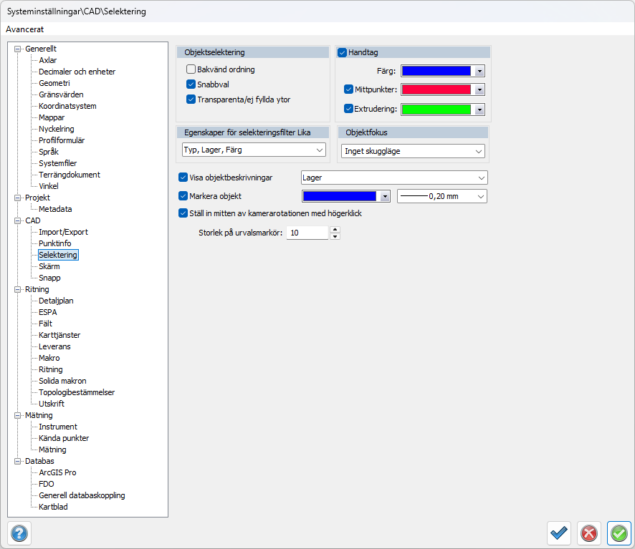Image resolution: width=635 pixels, height=549 pixels.
Task: Open the Avancerat menu
Action: (25, 29)
